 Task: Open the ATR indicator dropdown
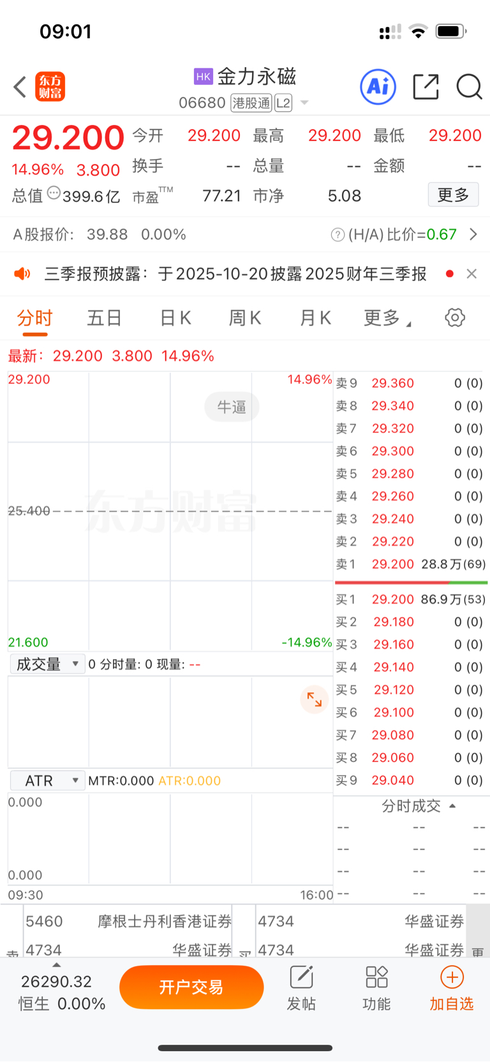47,780
